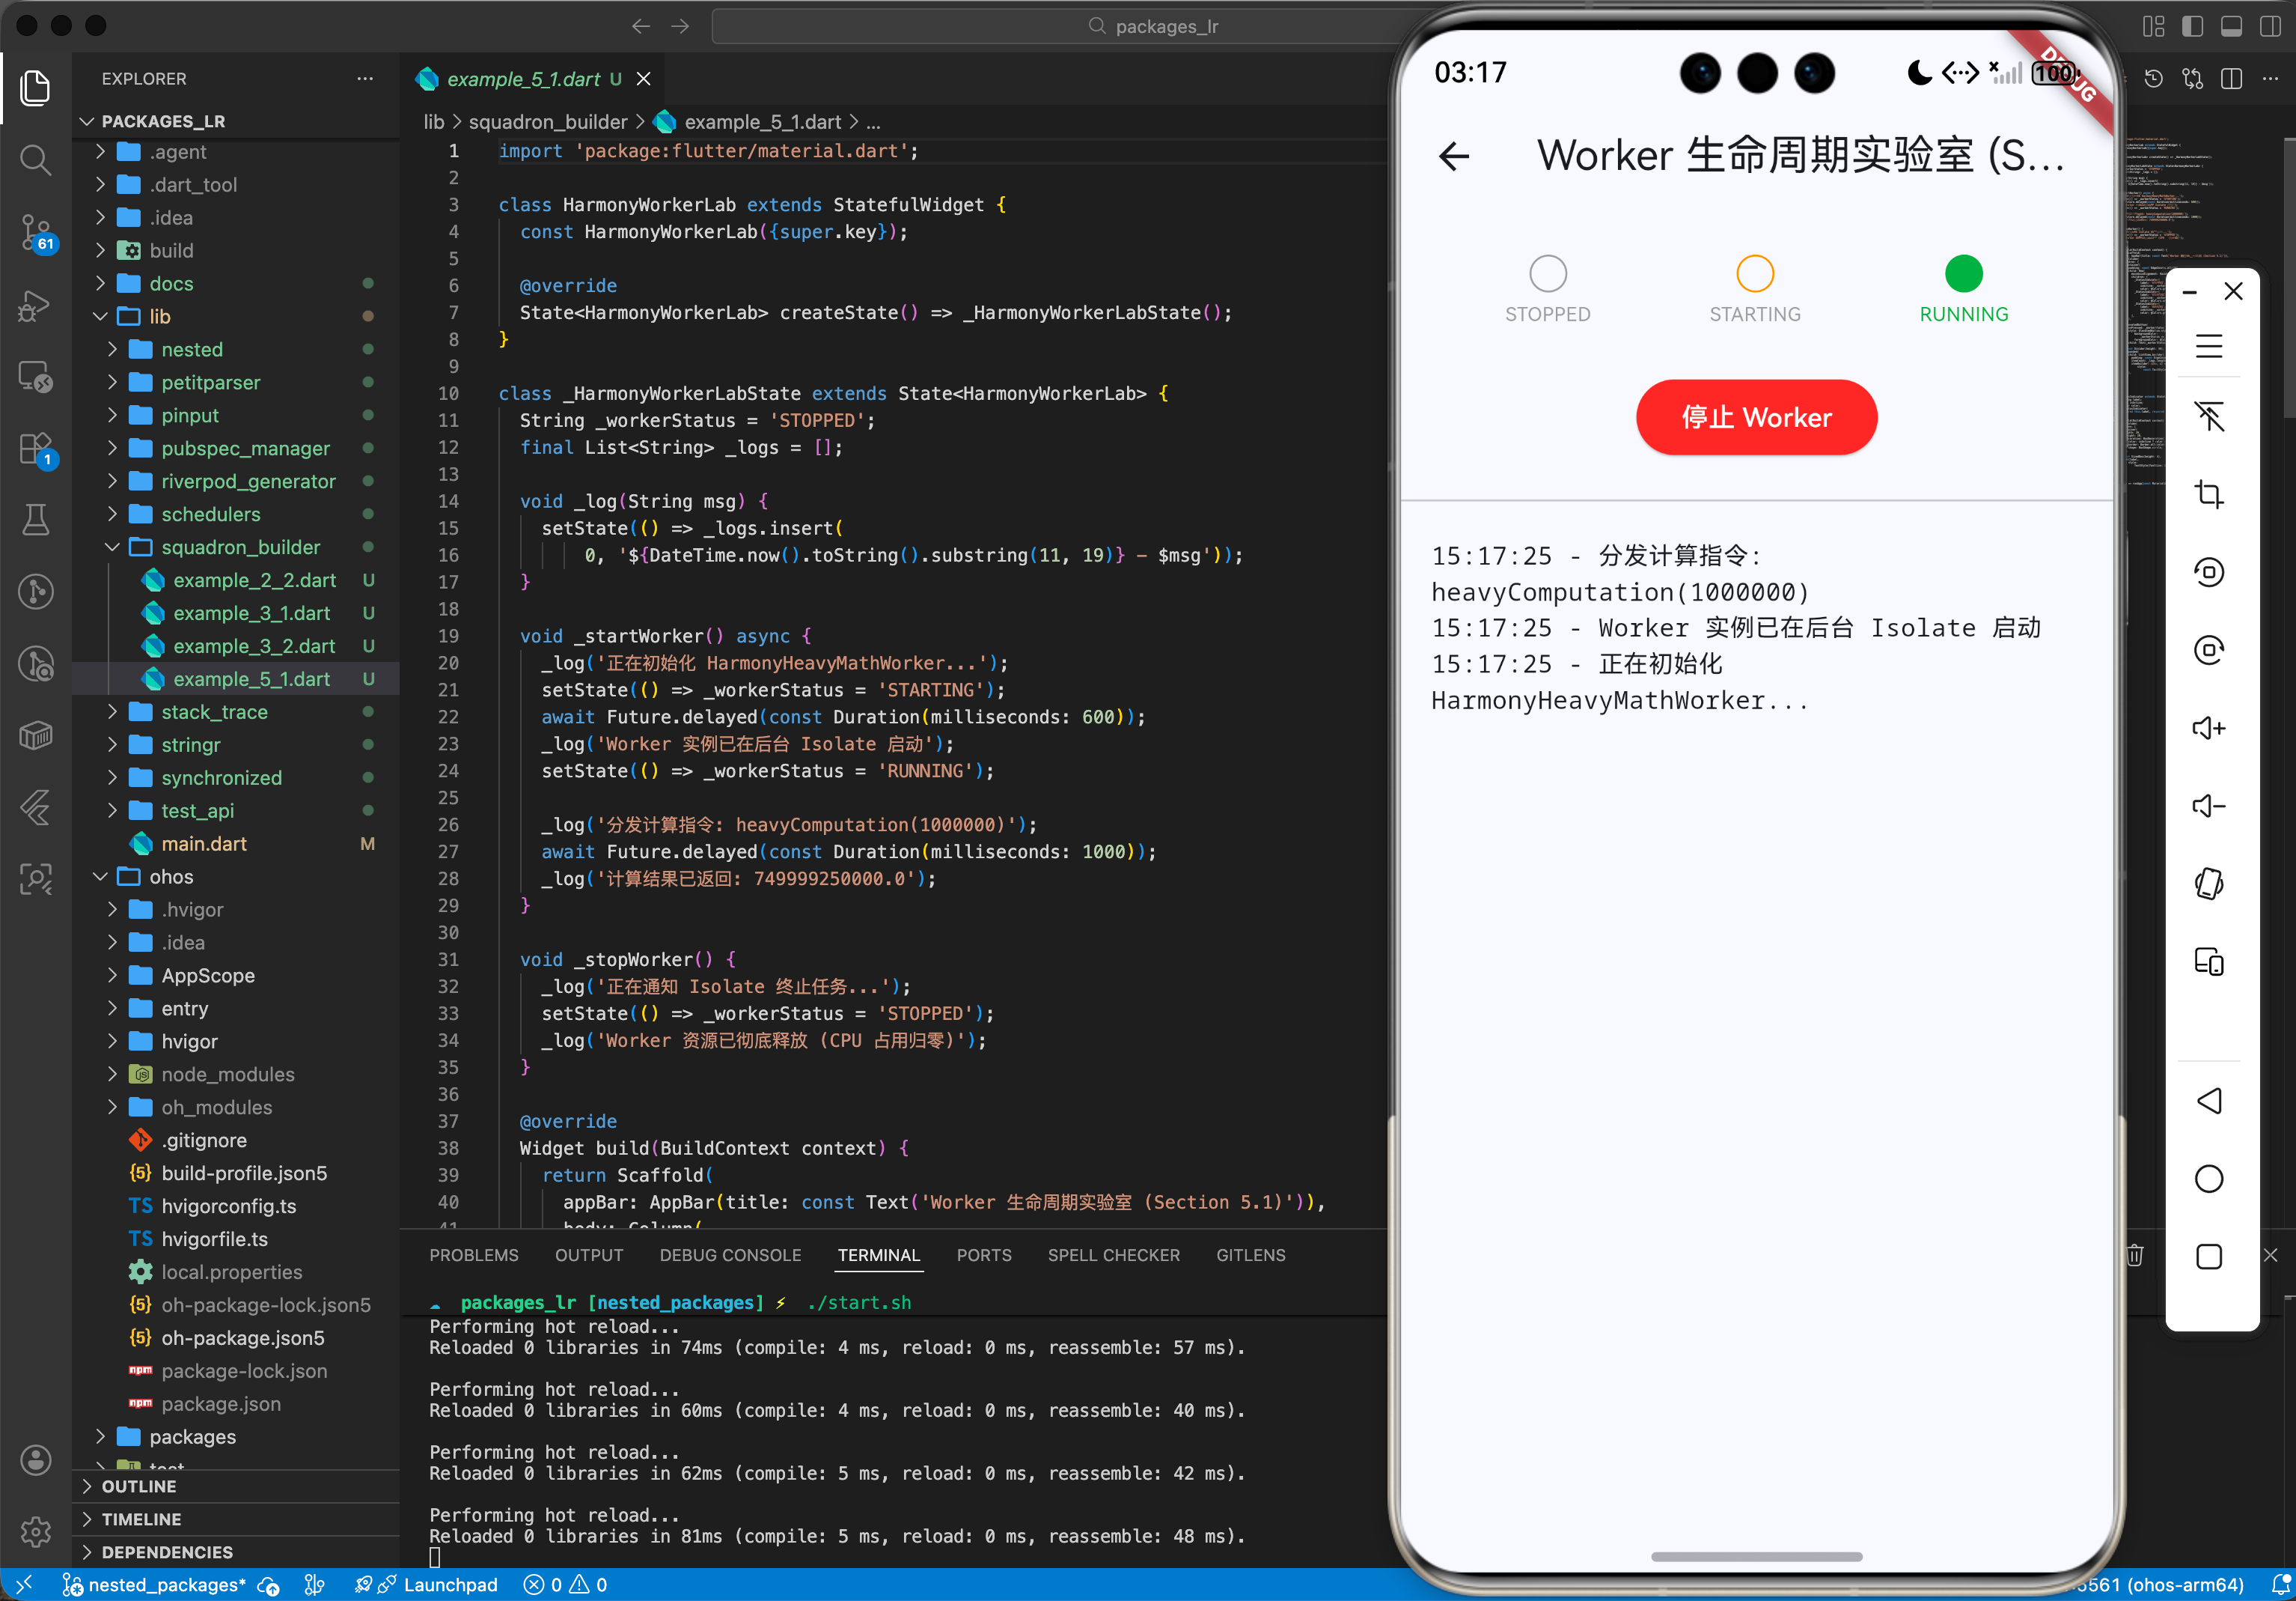Open emulator toolbar hamburger menu

click(x=2208, y=346)
